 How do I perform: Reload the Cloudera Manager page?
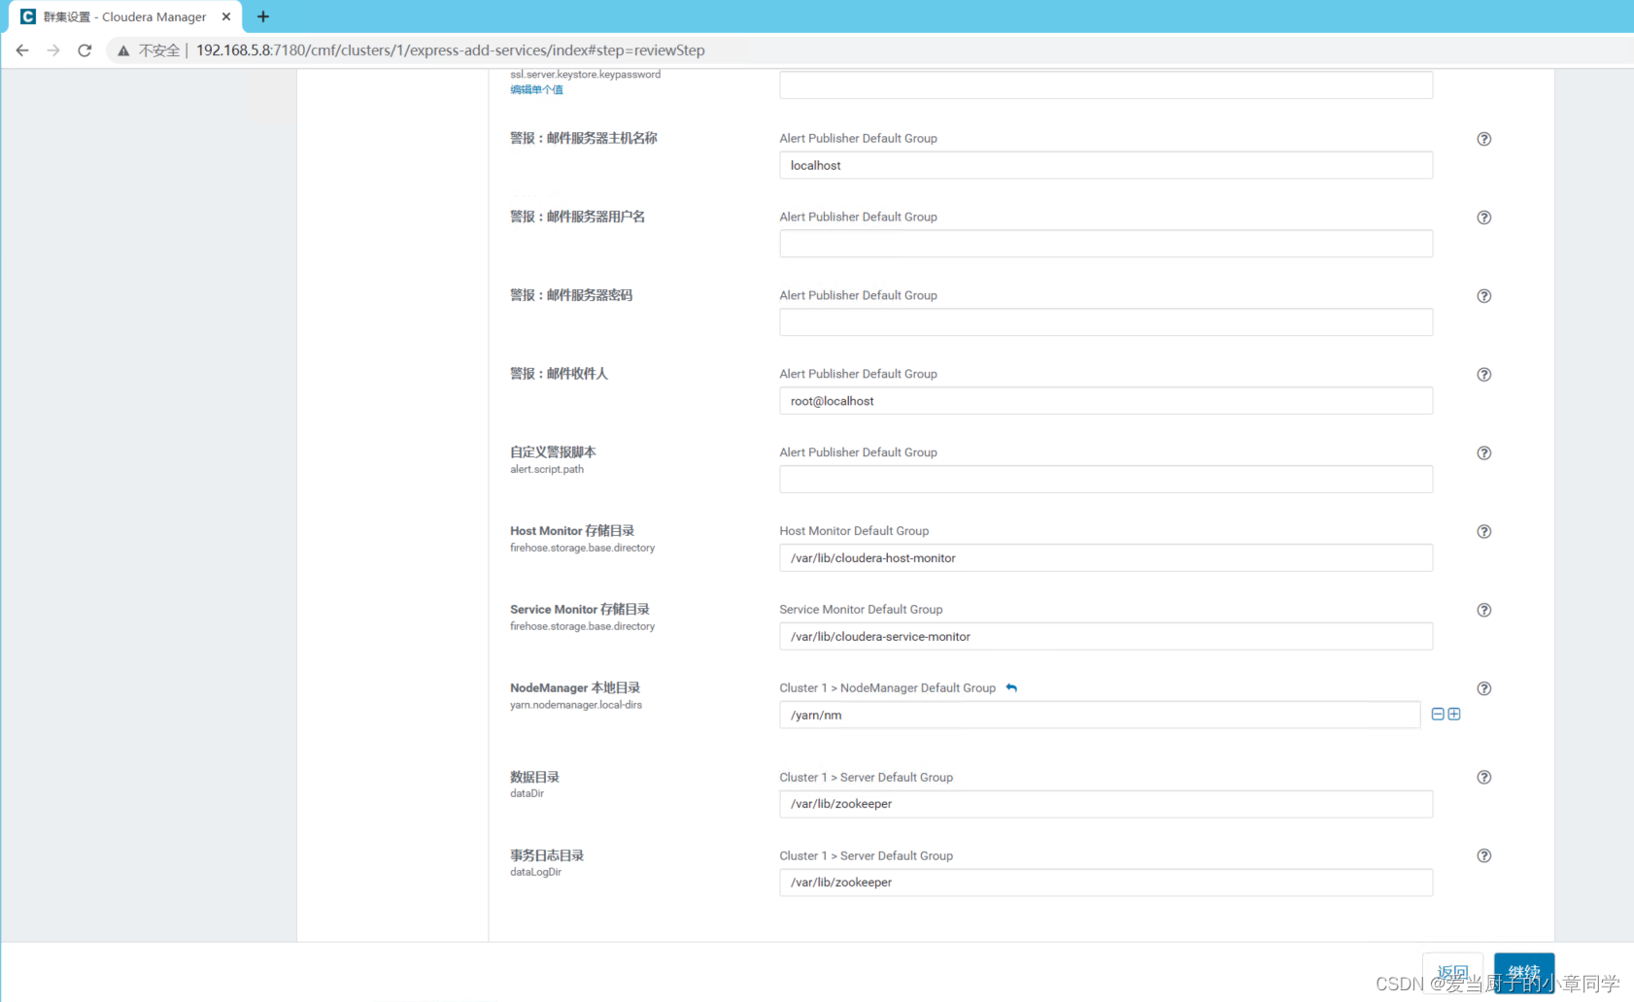click(85, 50)
